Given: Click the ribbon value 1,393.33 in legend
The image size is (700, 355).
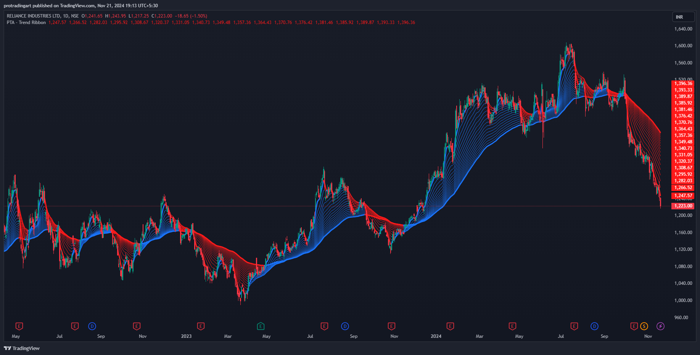Looking at the screenshot, I should 386,22.
